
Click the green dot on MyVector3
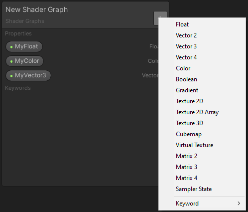(x=11, y=76)
